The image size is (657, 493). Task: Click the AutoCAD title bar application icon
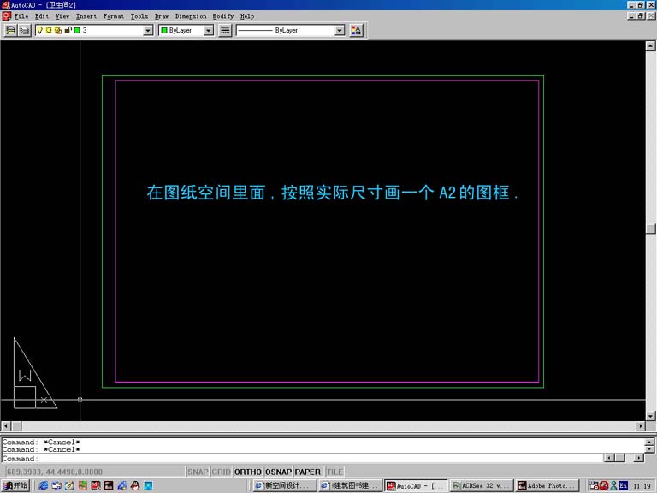click(x=6, y=5)
